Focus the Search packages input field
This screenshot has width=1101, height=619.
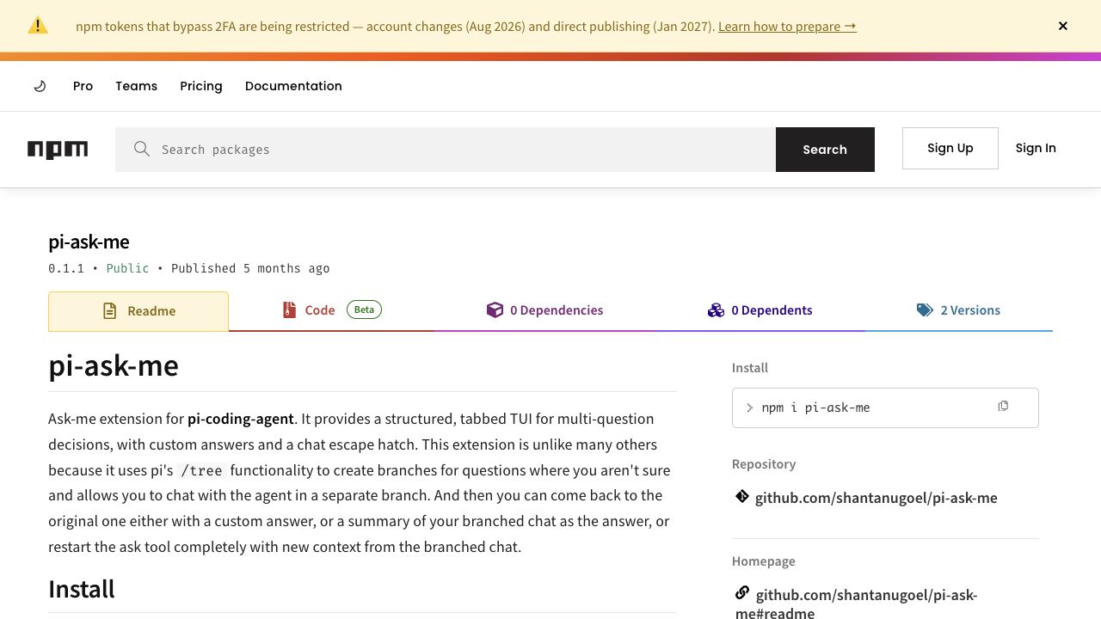[x=446, y=150]
